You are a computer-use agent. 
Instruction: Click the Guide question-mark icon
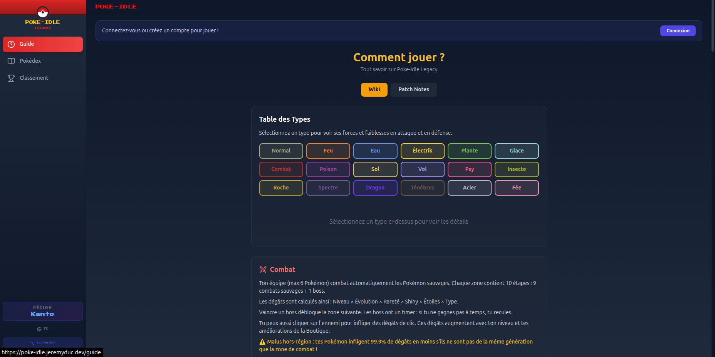11,44
